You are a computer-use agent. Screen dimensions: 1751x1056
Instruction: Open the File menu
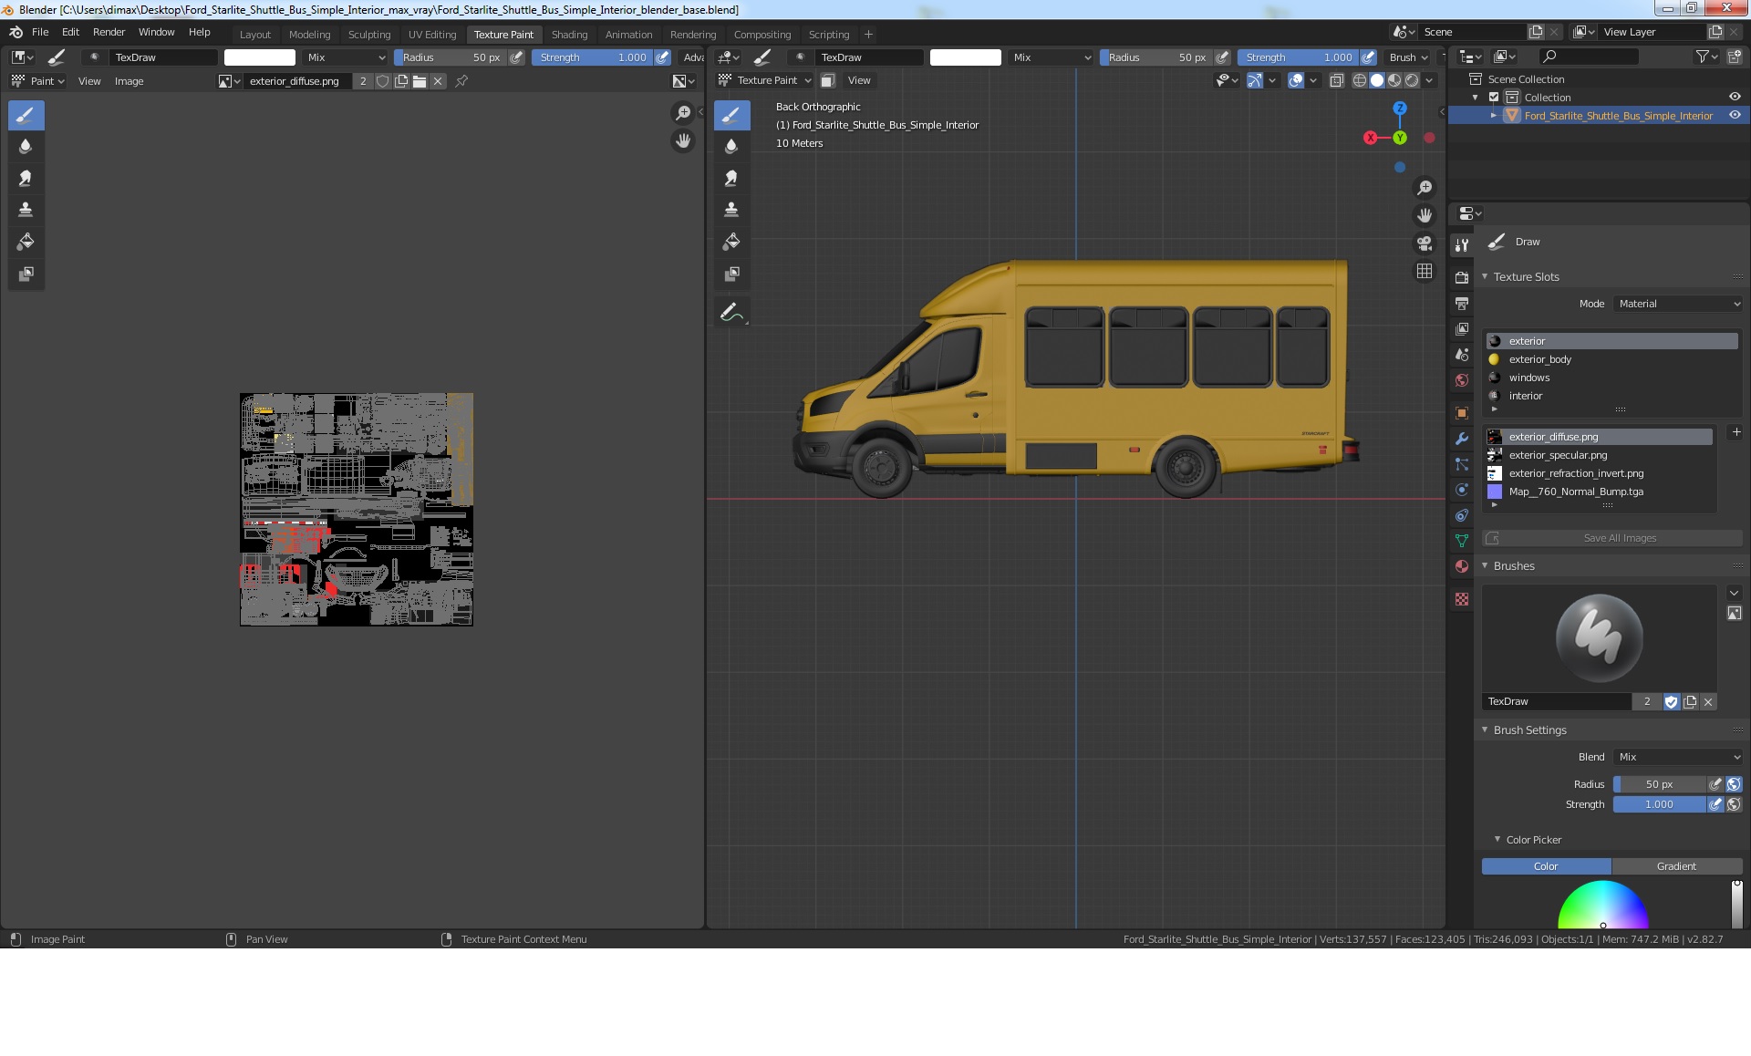(40, 32)
